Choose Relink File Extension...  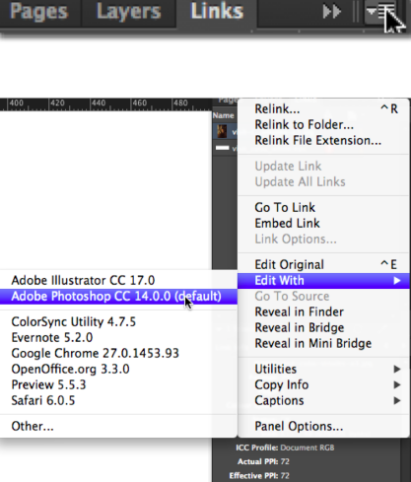pos(323,140)
